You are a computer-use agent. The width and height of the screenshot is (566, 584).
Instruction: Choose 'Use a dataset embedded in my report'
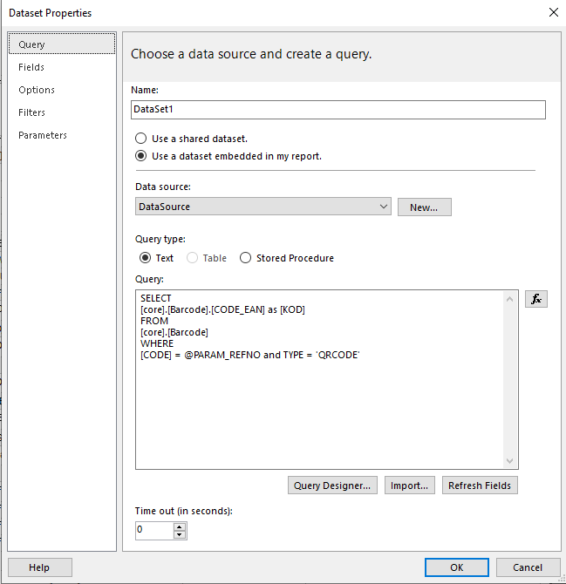click(141, 157)
